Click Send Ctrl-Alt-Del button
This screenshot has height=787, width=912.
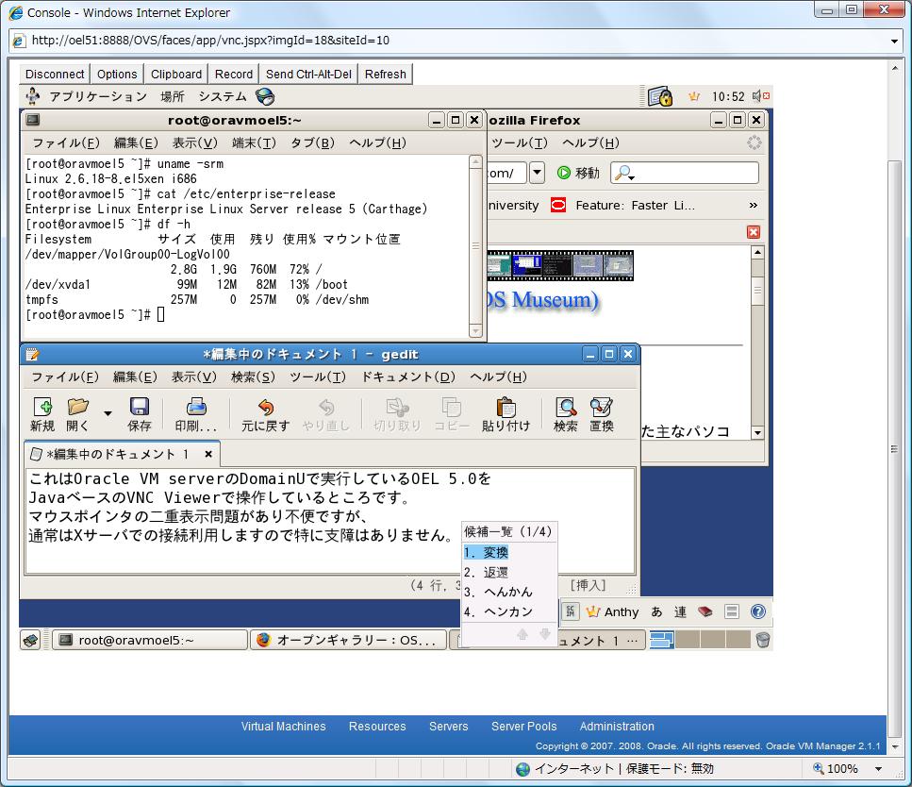(x=308, y=74)
